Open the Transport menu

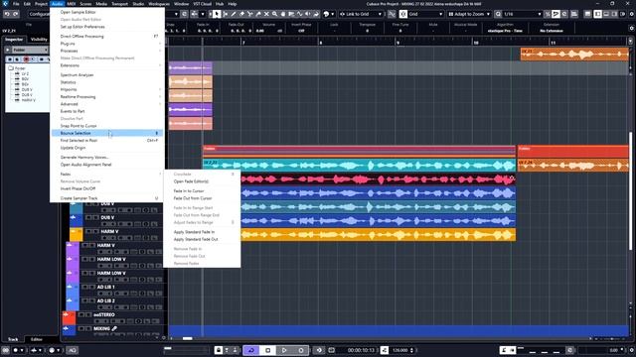tap(119, 4)
